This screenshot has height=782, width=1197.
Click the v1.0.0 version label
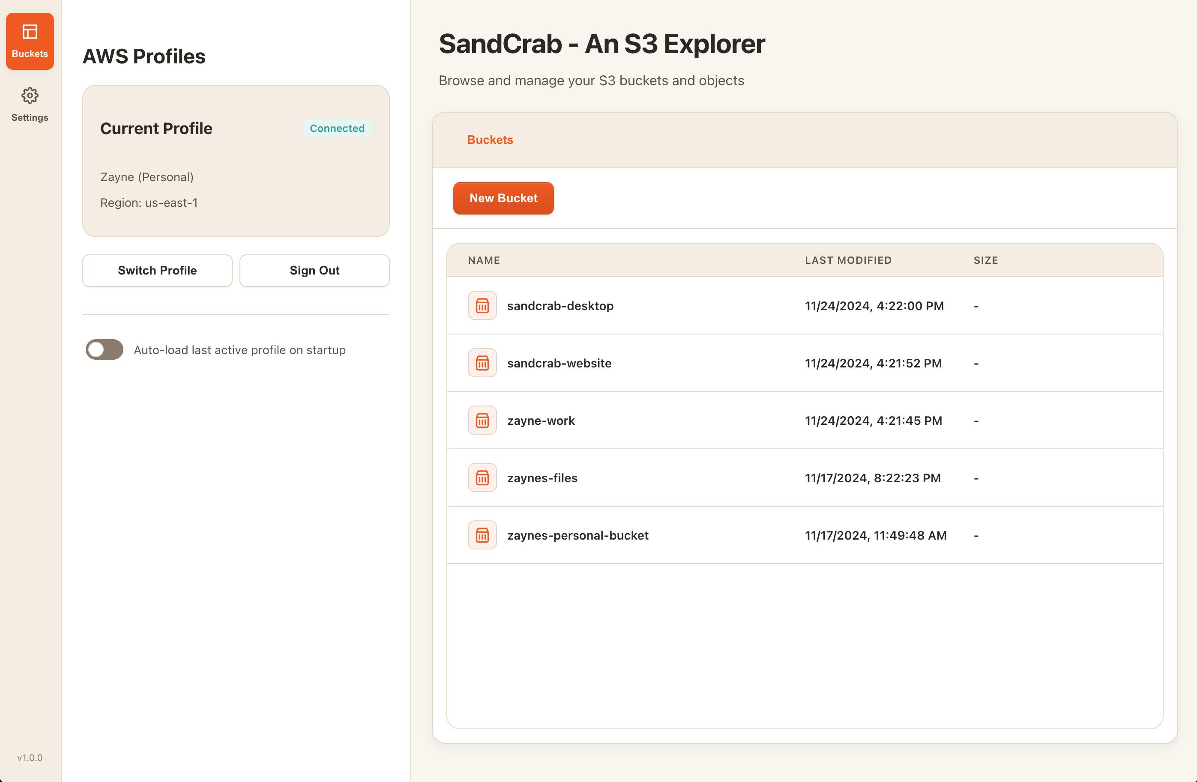30,757
